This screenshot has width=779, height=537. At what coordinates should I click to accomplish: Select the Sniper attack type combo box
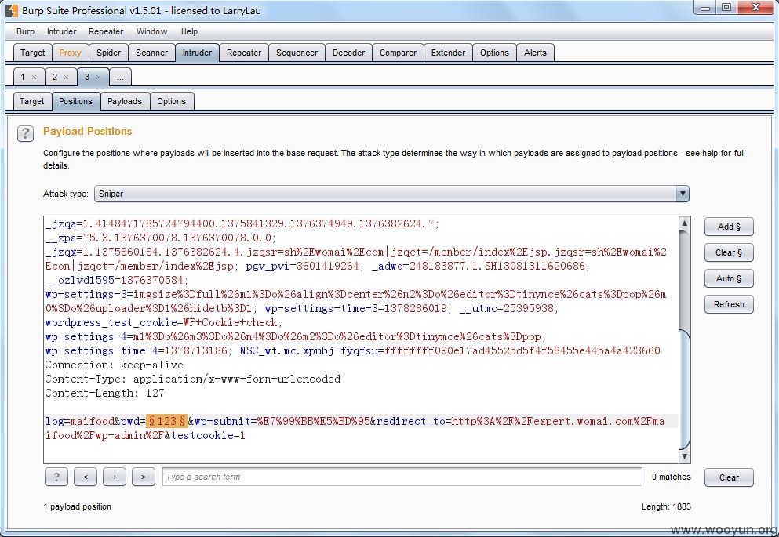(391, 194)
